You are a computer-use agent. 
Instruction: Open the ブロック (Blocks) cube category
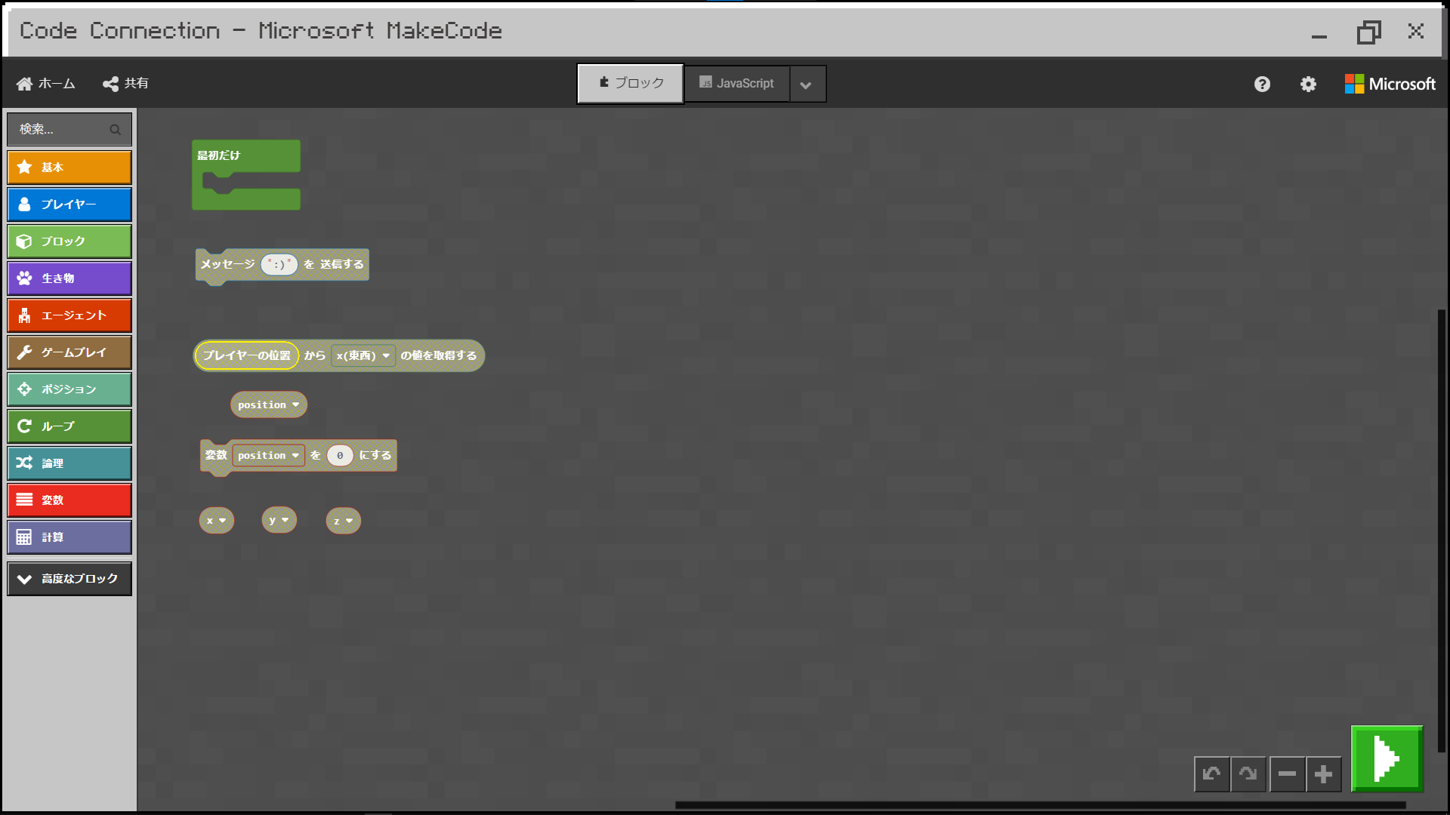pyautogui.click(x=69, y=241)
